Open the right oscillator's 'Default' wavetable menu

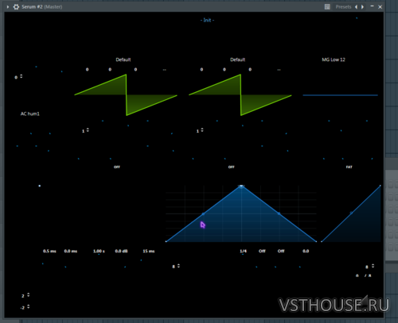click(238, 60)
